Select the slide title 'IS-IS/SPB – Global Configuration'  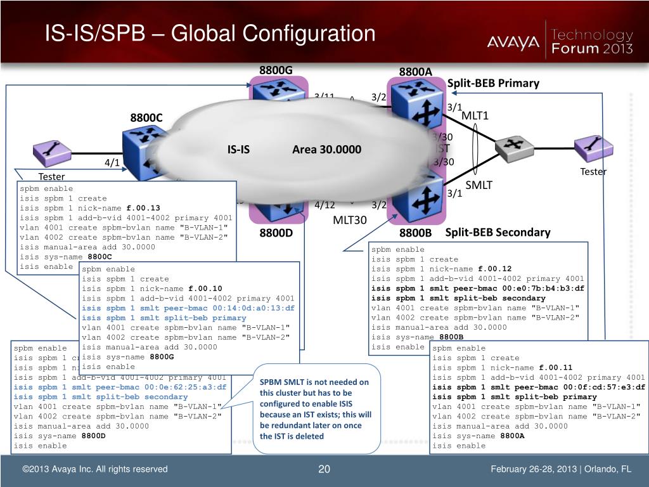[x=210, y=33]
